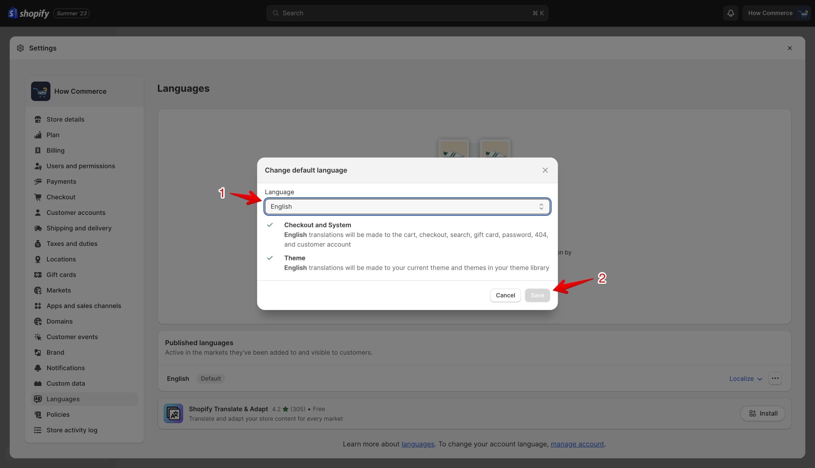Open Shipping and delivery settings
Image resolution: width=815 pixels, height=468 pixels.
(x=85, y=228)
